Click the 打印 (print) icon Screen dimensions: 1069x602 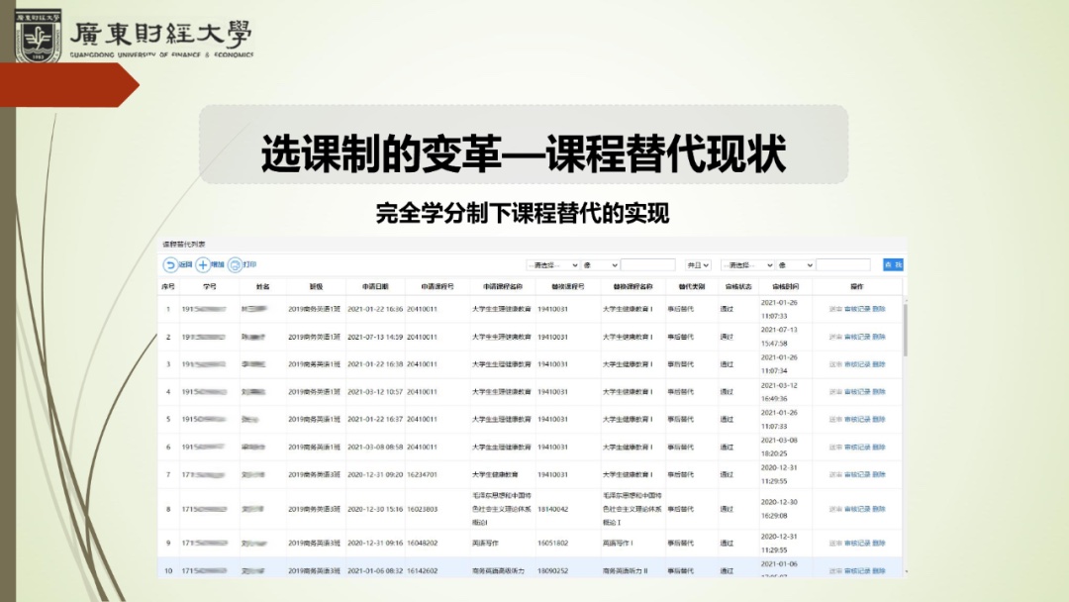(x=236, y=265)
